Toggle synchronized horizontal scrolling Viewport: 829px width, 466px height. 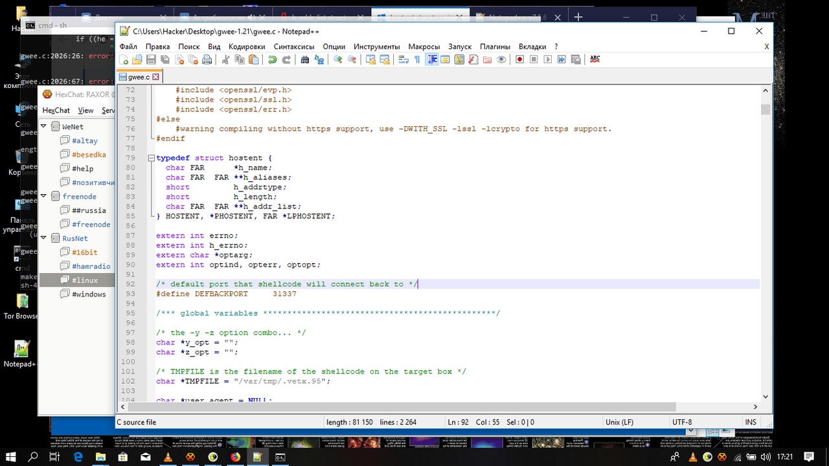tap(385, 60)
